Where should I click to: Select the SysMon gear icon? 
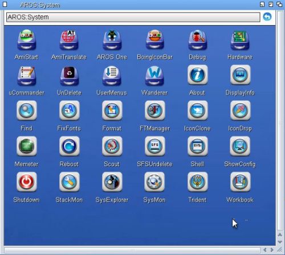click(154, 182)
